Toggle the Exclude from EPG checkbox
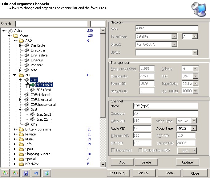The image size is (210, 178). pyautogui.click(x=140, y=150)
